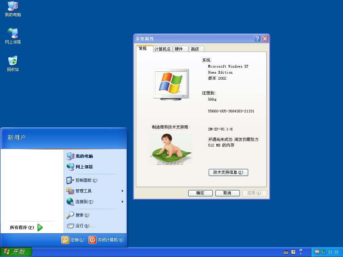The height and width of the screenshot is (257, 343).
Task: Expand 所有程序 program list
Action: pyautogui.click(x=26, y=228)
